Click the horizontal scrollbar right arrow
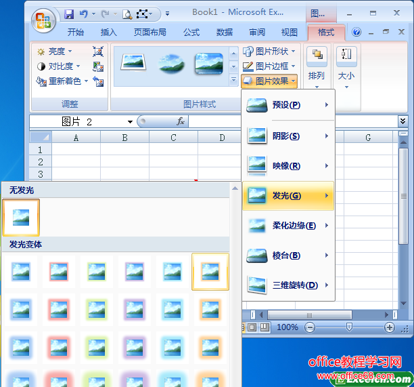The width and height of the screenshot is (414, 387). pyautogui.click(x=386, y=314)
